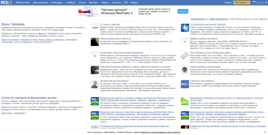The width and height of the screenshot is (268, 135).
Task: Open the торговые системы category link
Action: pos(29,40)
